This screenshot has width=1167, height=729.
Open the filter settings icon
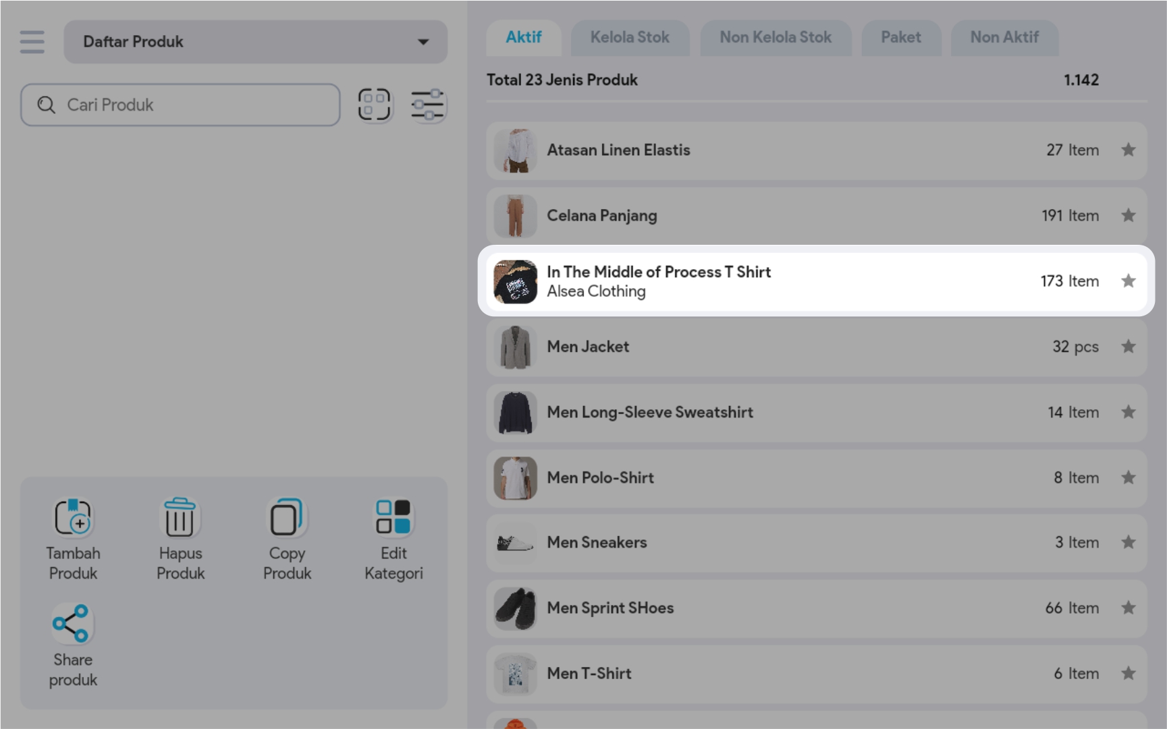tap(428, 105)
